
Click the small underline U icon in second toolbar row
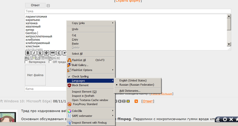[37, 58]
